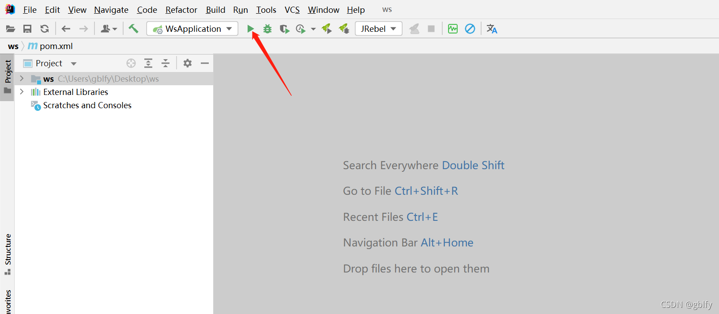This screenshot has height=314, width=719.
Task: Click the Expand All icon in Project panel
Action: click(x=148, y=63)
